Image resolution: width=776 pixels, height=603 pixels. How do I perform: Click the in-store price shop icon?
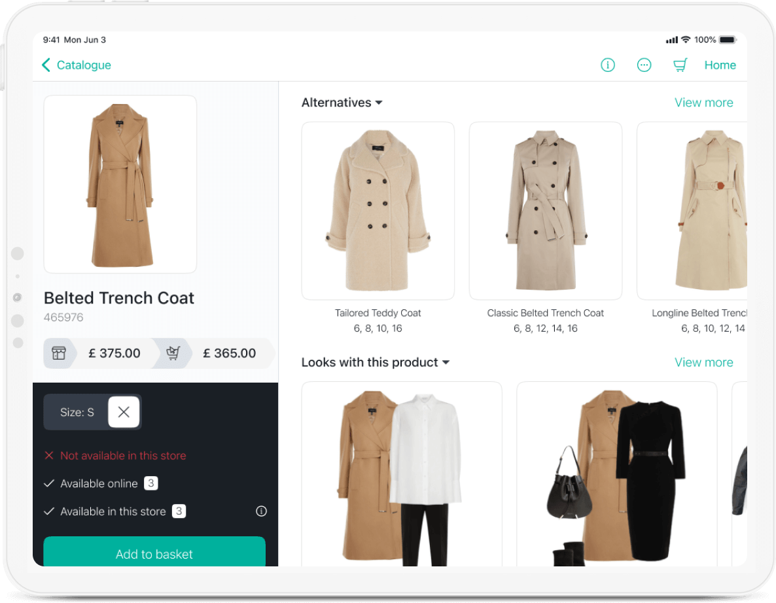(59, 353)
